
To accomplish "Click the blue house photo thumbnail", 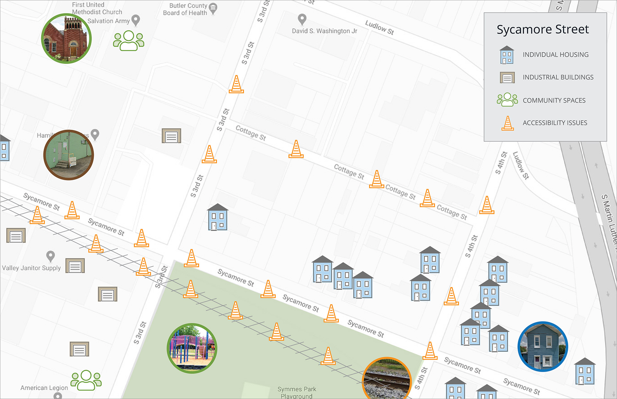I will click(543, 347).
